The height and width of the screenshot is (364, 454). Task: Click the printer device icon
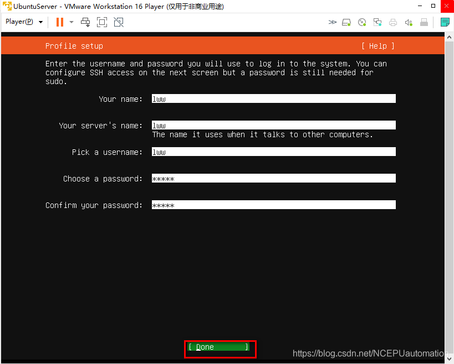pos(393,22)
